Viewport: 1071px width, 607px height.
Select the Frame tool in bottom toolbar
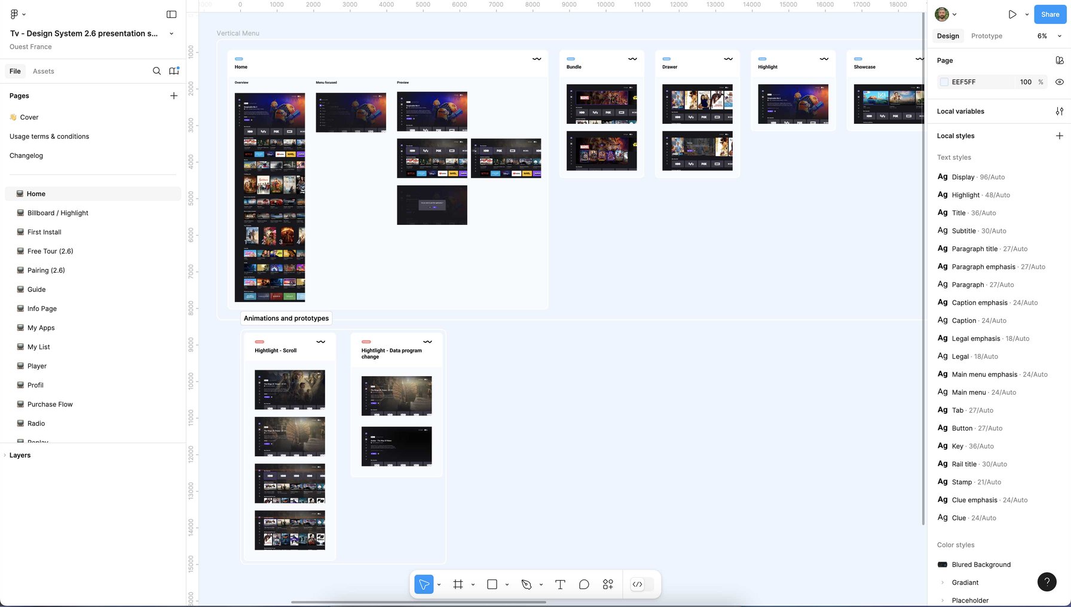click(458, 584)
